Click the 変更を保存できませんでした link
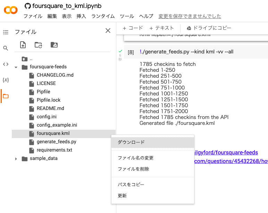Image resolution: width=268 pixels, height=213 pixels. click(x=190, y=16)
